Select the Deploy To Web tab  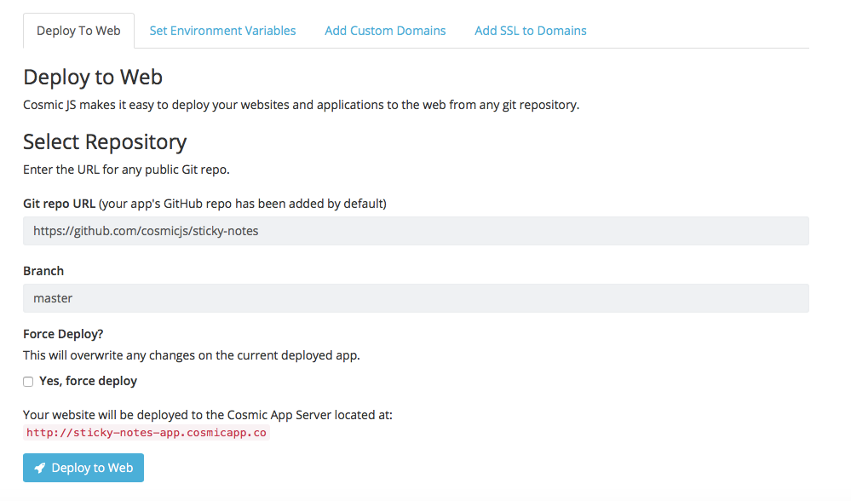tap(78, 31)
